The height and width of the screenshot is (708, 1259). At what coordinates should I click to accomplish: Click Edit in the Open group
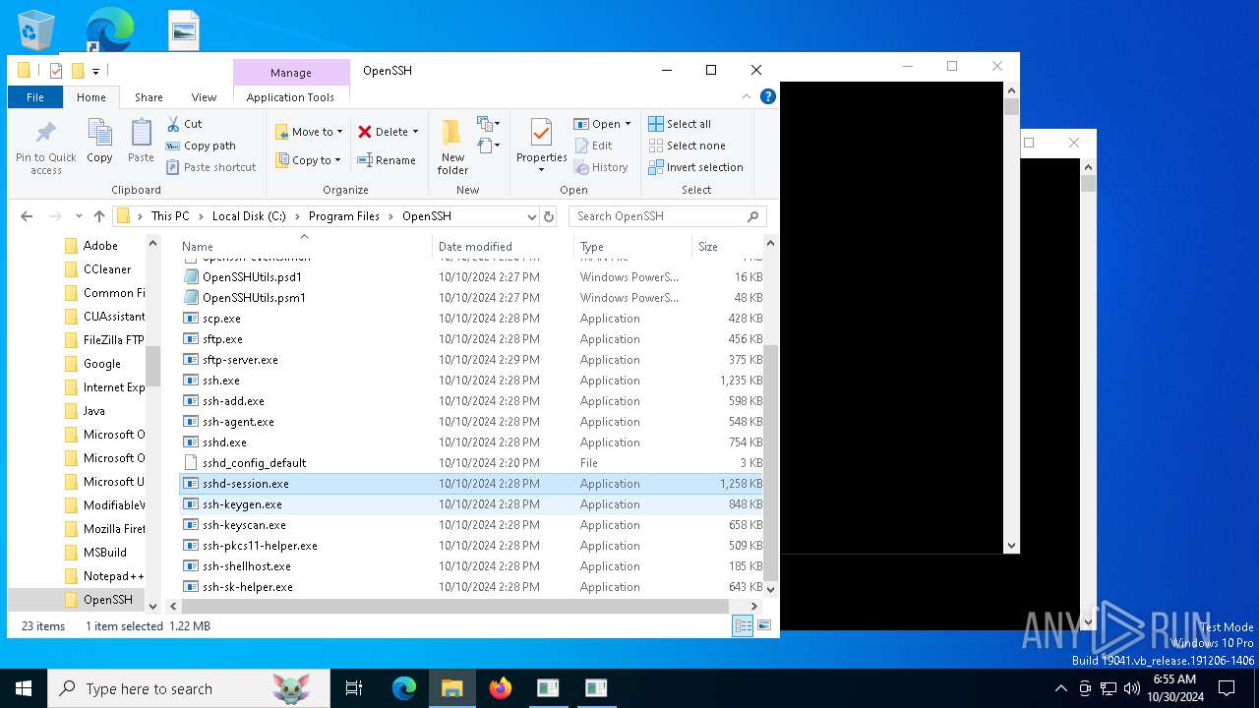594,146
